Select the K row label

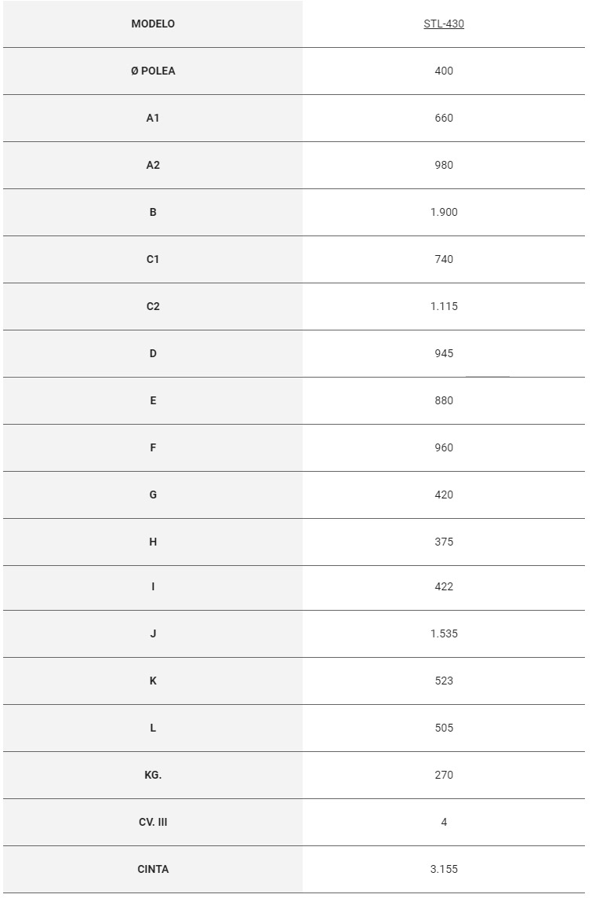tap(153, 681)
